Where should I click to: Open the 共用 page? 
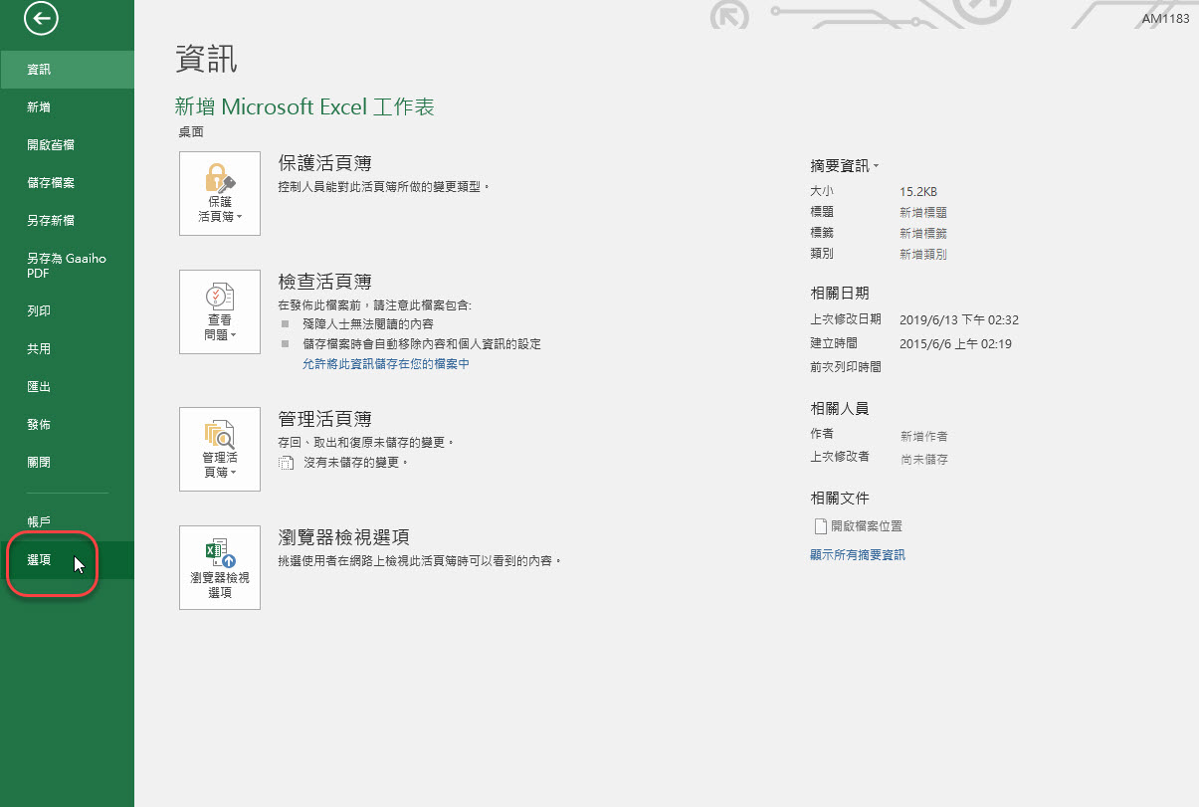[x=67, y=349]
